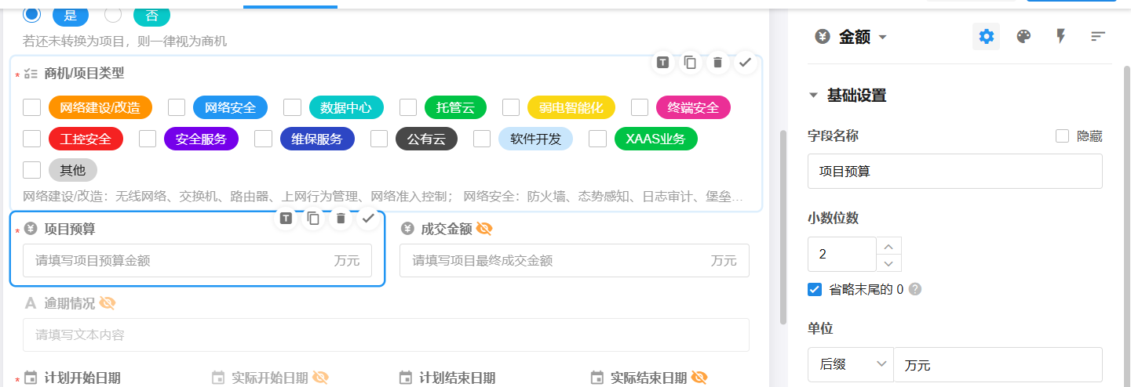Open the 金额 field type dropdown
Screen dimensions: 1131x387
click(882, 38)
